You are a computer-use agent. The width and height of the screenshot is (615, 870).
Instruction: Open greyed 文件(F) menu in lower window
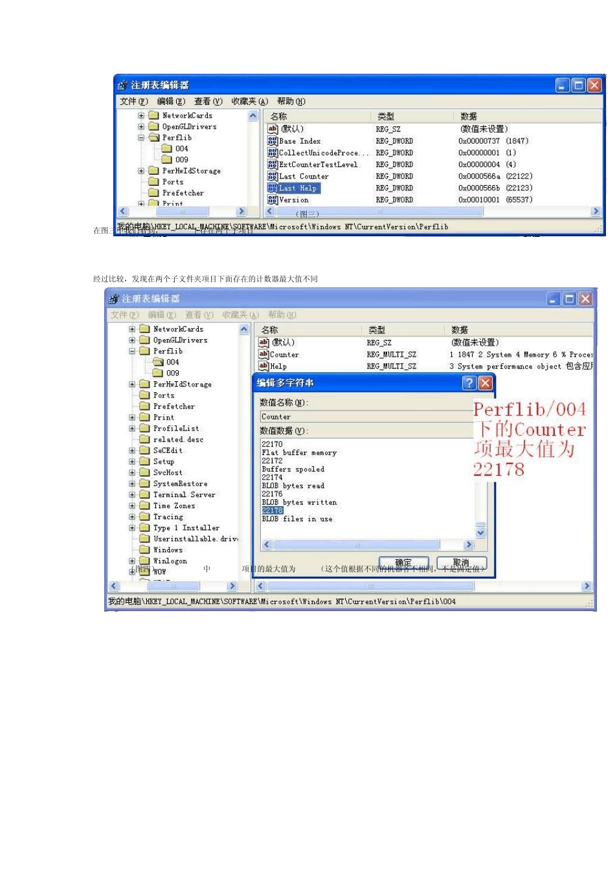click(x=124, y=315)
